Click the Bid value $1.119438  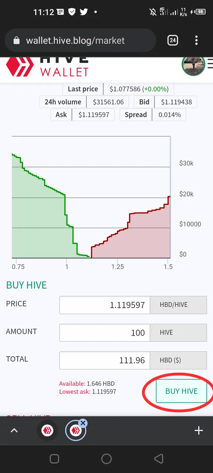(176, 102)
